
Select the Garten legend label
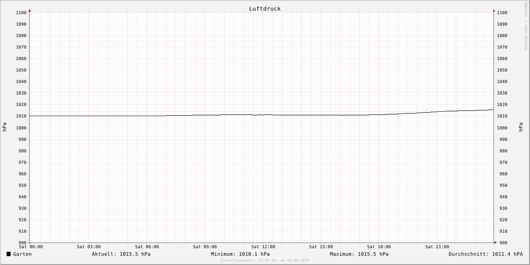[23, 254]
